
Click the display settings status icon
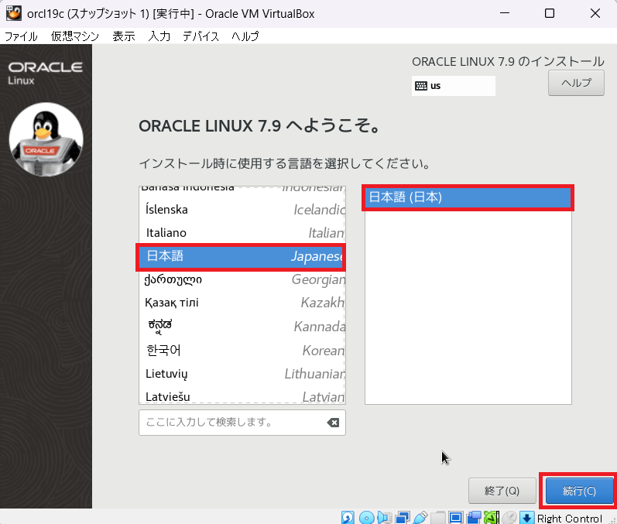(456, 517)
